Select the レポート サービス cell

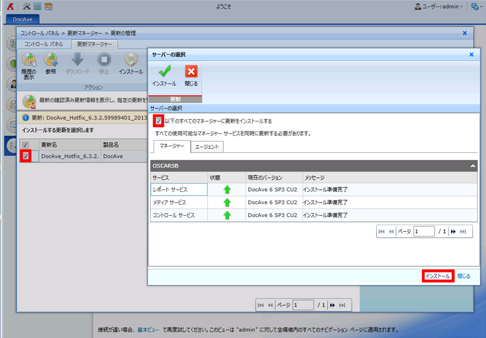(x=179, y=190)
